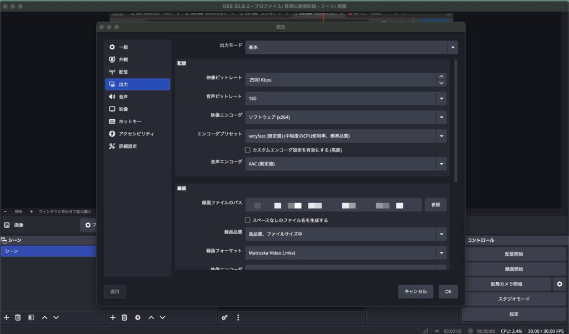Open the 音声ビットレート dropdown
This screenshot has width=569, height=334.
tap(346, 99)
